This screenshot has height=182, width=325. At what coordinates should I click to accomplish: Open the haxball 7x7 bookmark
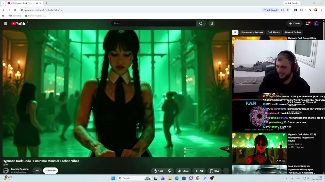pyautogui.click(x=16, y=16)
